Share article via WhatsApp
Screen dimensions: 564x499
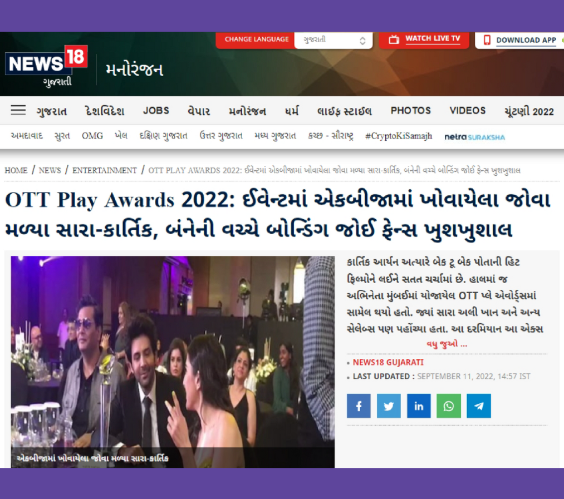tap(449, 406)
